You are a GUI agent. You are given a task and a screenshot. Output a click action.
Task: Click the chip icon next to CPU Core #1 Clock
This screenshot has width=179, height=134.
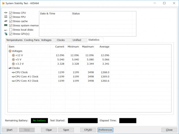[x=13, y=76]
